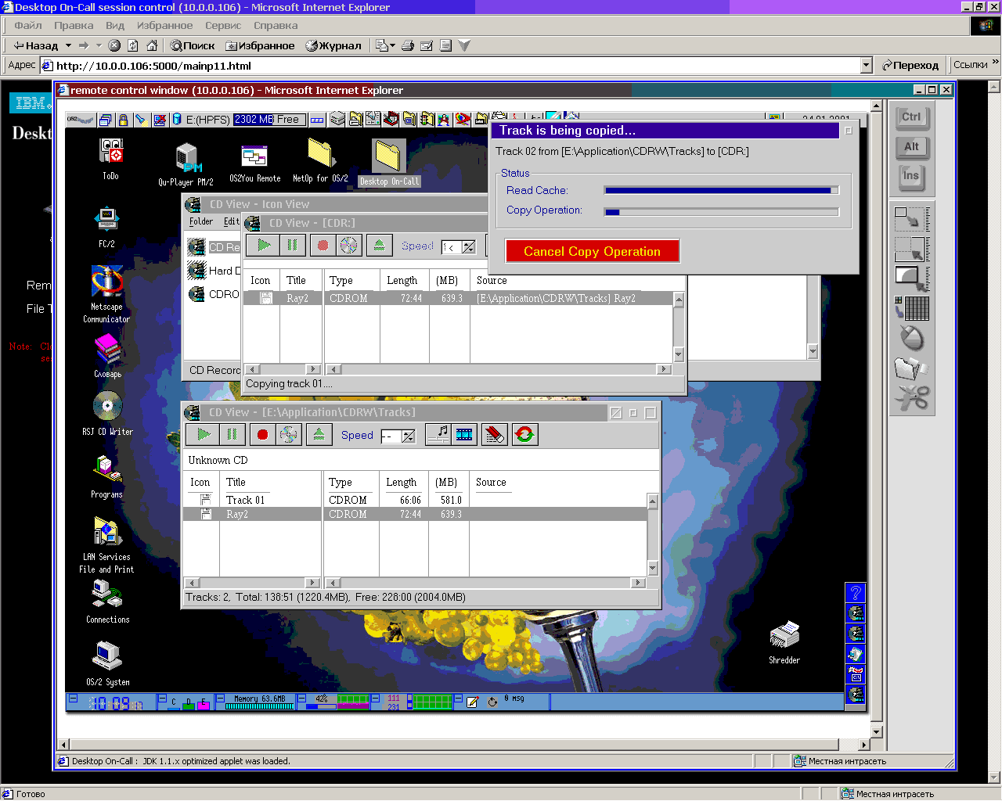The image size is (1002, 801).
Task: Toggle the Ctrl key button
Action: pos(911,118)
